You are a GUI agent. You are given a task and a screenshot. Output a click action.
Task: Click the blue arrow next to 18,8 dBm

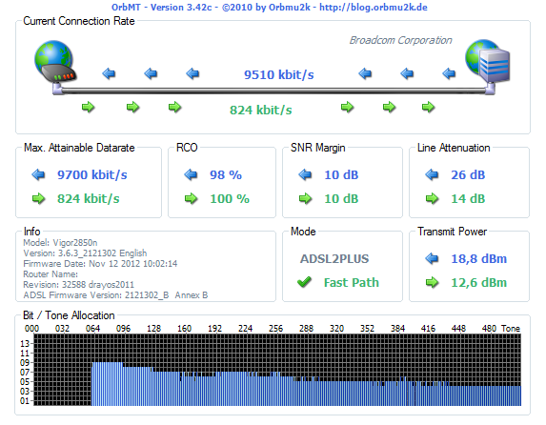click(432, 258)
